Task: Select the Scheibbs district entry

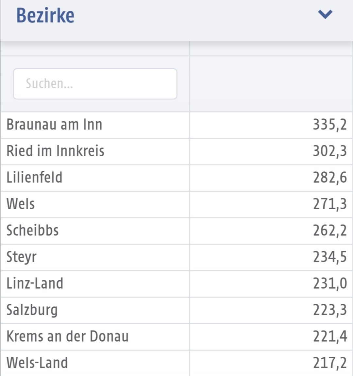Action: pyautogui.click(x=176, y=231)
